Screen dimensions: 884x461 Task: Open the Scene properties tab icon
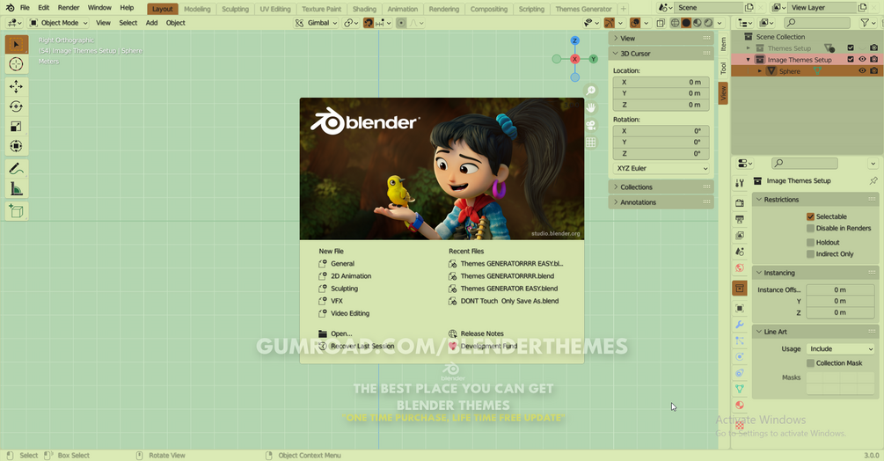tap(740, 252)
